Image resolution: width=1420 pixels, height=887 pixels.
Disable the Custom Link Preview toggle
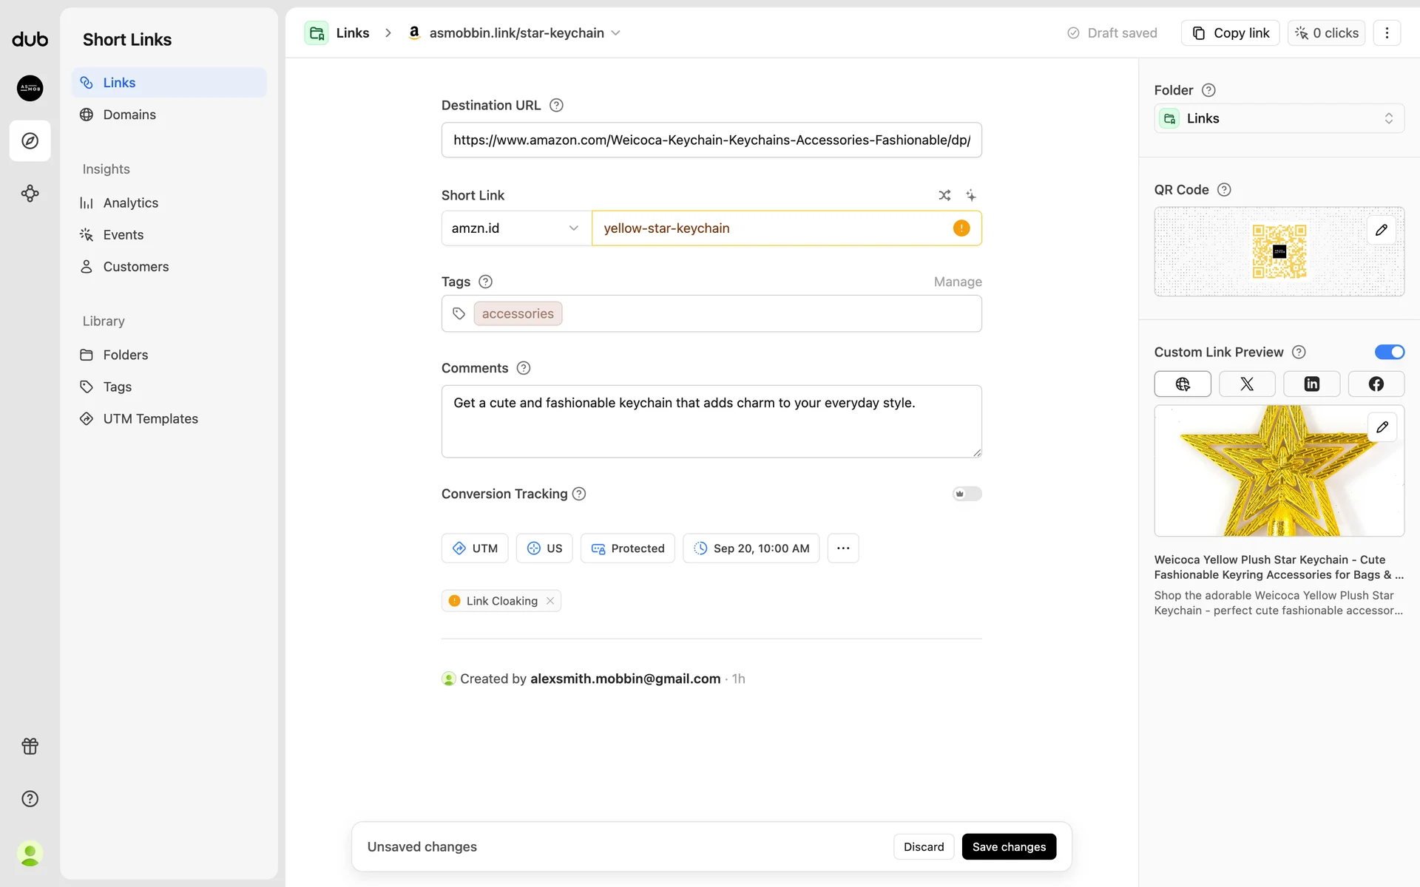click(1389, 353)
